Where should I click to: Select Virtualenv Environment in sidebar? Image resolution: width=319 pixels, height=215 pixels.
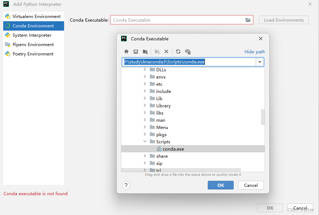33,17
